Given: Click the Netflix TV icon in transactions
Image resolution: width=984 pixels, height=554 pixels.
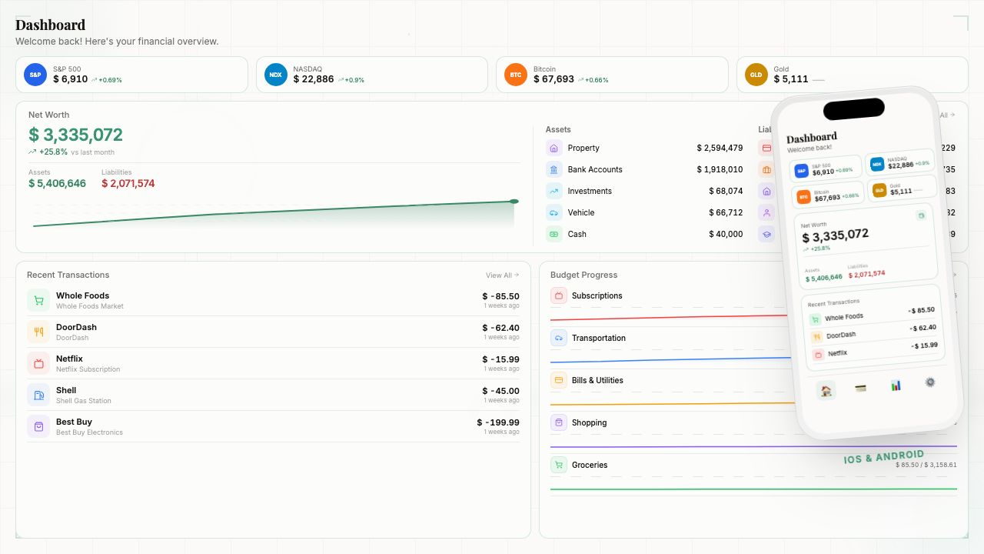Looking at the screenshot, I should [38, 363].
